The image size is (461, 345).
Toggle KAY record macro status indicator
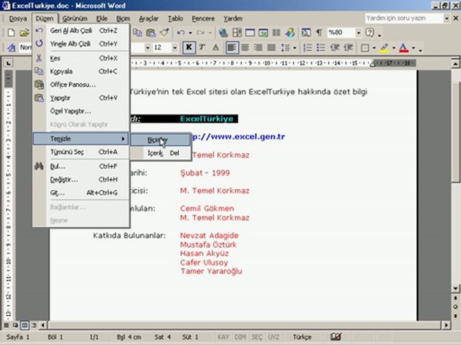pyautogui.click(x=223, y=337)
